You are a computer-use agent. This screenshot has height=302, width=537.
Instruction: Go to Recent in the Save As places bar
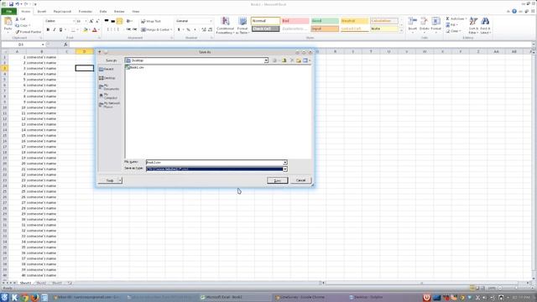tap(107, 69)
